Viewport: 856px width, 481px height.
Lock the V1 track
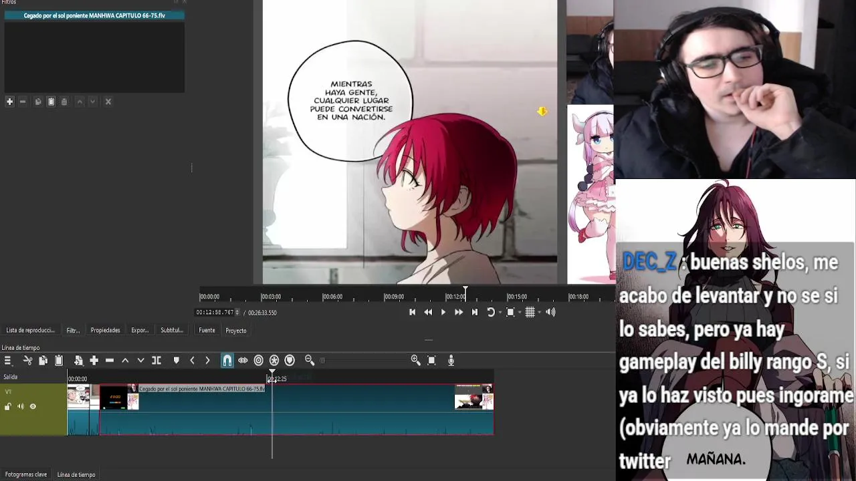(8, 406)
